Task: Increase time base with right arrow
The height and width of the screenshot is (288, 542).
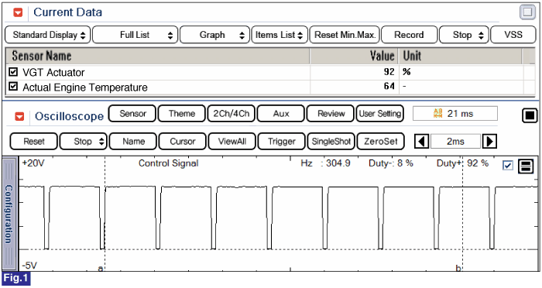Action: (x=489, y=141)
